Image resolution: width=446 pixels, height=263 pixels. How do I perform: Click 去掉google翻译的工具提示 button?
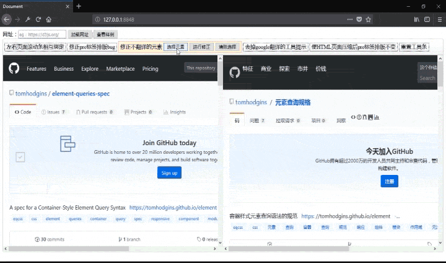coord(276,47)
